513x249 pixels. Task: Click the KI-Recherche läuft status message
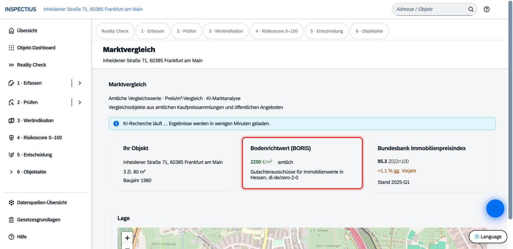197,123
